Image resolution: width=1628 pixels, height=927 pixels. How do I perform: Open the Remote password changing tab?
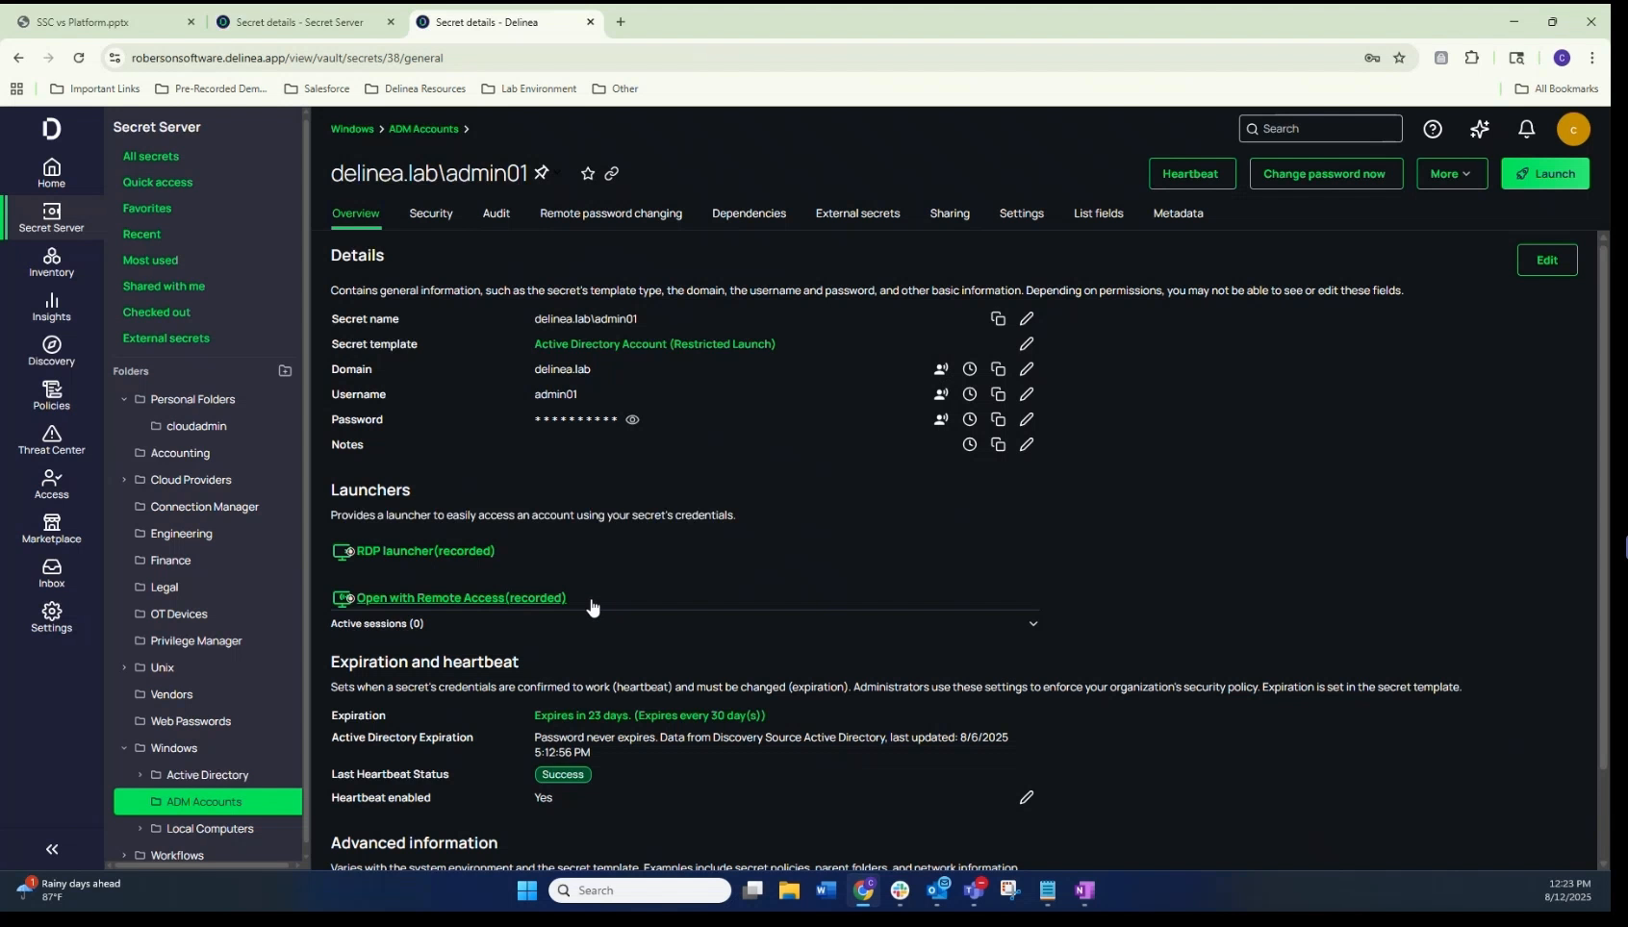point(612,213)
